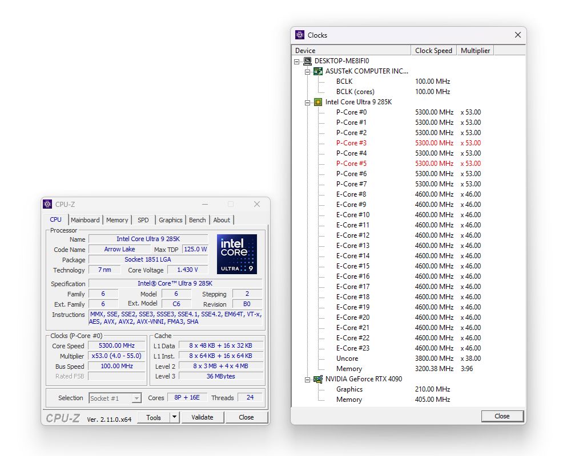
Task: Collapse the ASUSTeK COMPUTER INC node
Action: tap(307, 72)
